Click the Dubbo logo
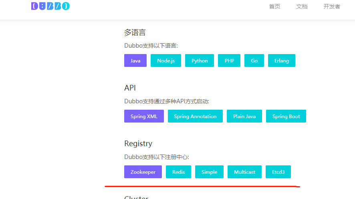This screenshot has width=355, height=199. (50, 6)
